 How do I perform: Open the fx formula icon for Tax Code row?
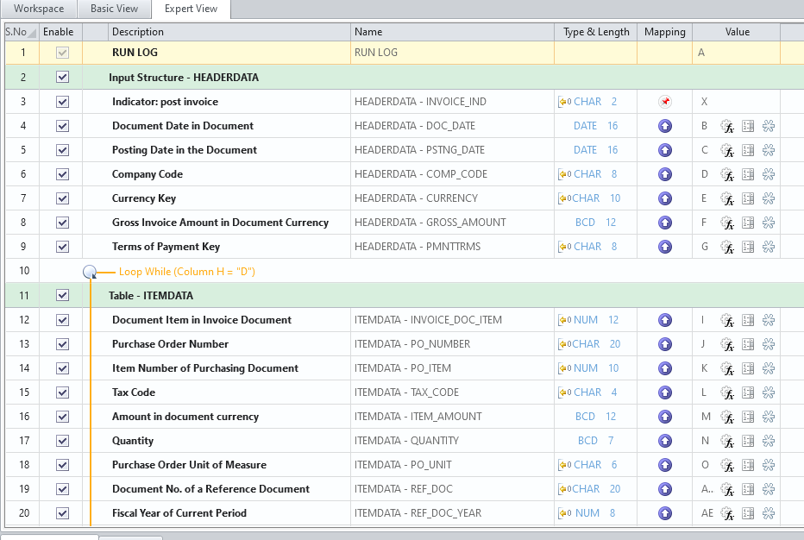[x=727, y=392]
